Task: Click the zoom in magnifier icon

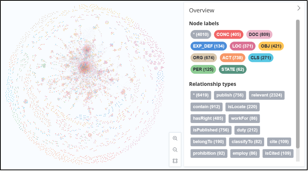Action: [x=175, y=138]
